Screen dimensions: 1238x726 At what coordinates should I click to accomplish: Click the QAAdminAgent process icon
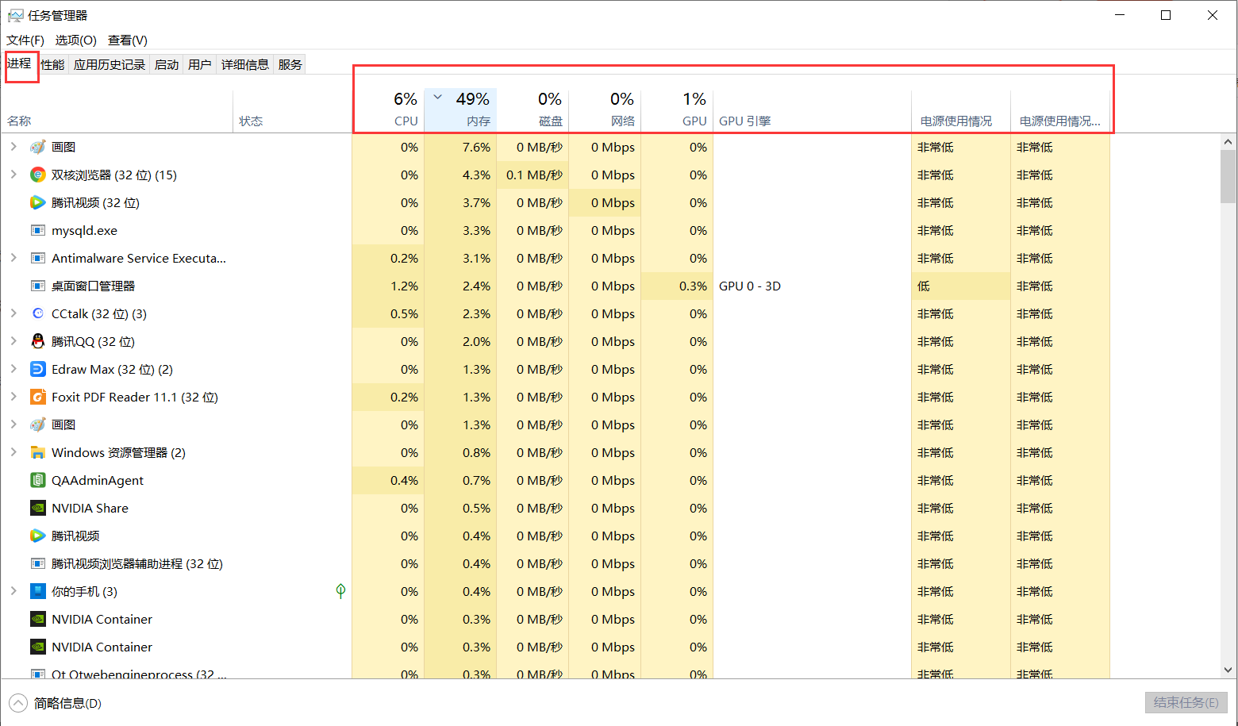click(37, 480)
